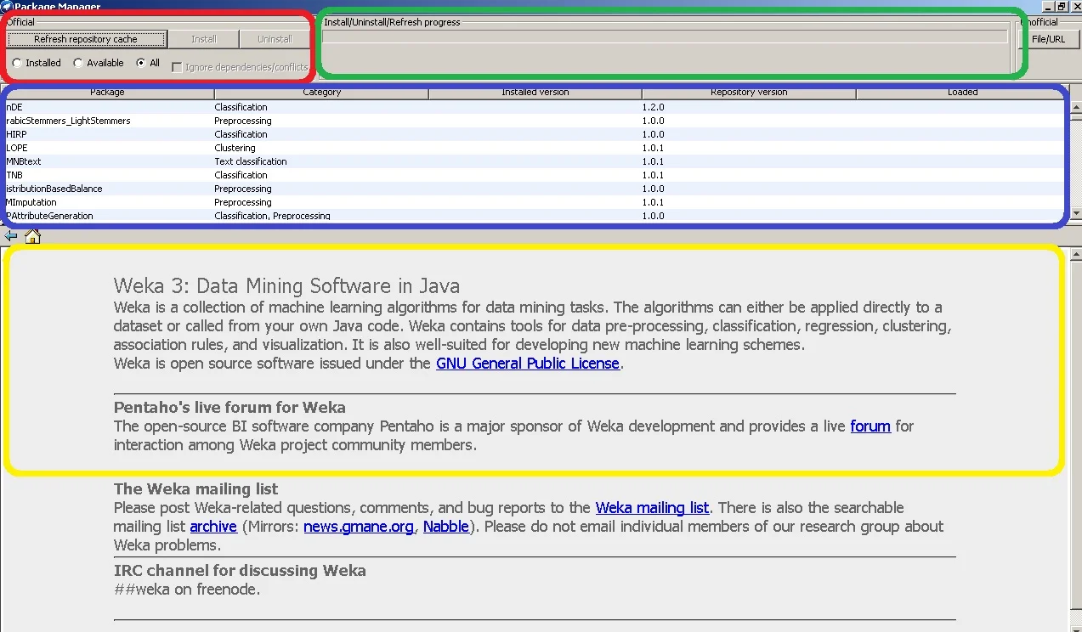Click Refresh repository cache button

[x=85, y=39]
